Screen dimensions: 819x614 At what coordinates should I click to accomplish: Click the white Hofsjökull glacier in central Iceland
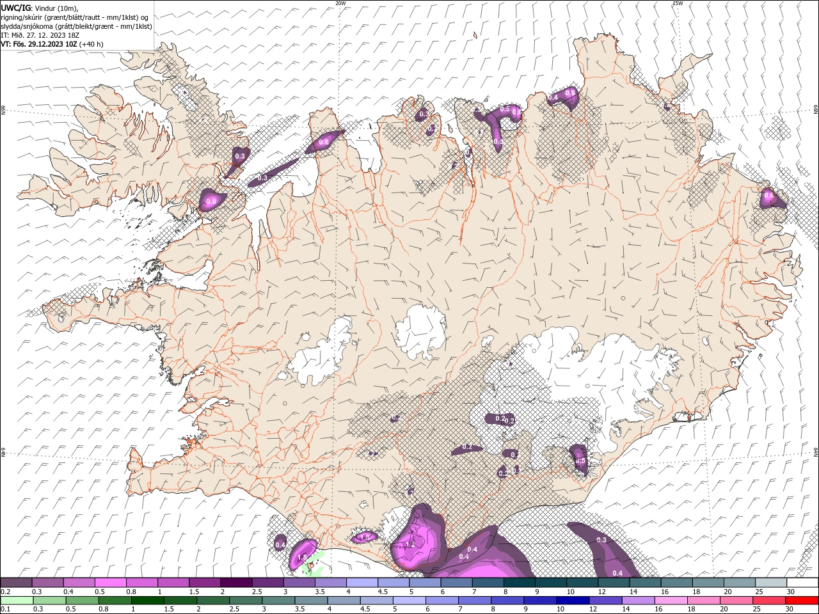(x=420, y=331)
